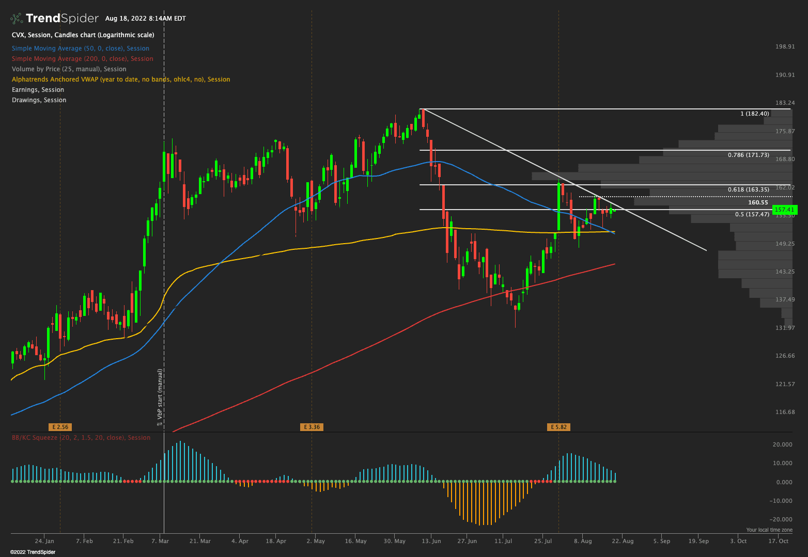The height and width of the screenshot is (557, 808).
Task: Open the Simple Moving Average 50 legend entry
Action: (80, 49)
